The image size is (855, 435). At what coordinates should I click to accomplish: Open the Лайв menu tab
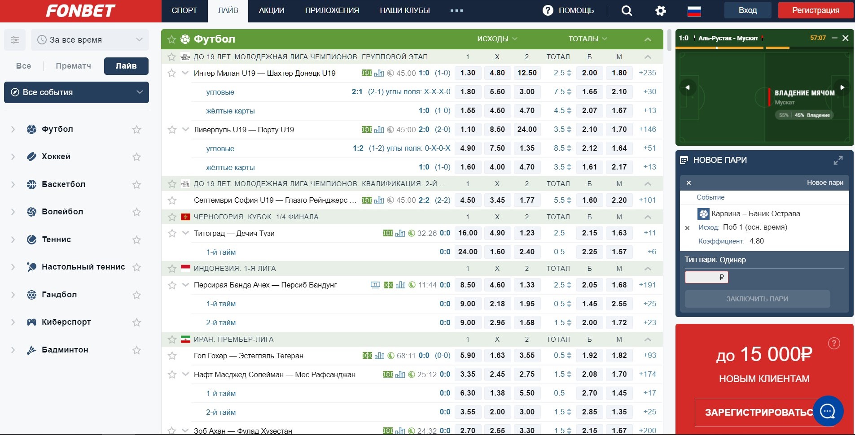[x=228, y=11]
